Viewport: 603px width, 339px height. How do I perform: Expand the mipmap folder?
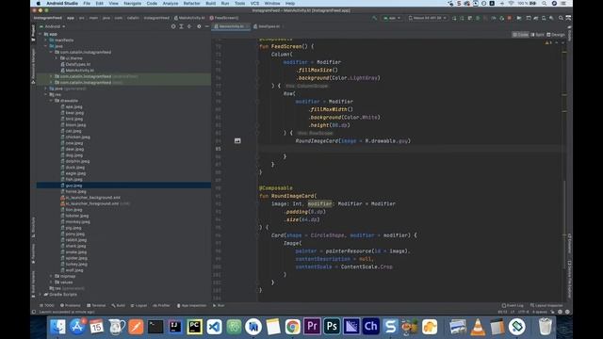[51, 276]
